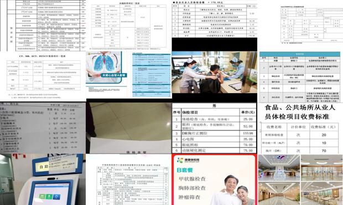Open the small-print exam package table below floor photo
The image size is (343, 205).
point(128,180)
